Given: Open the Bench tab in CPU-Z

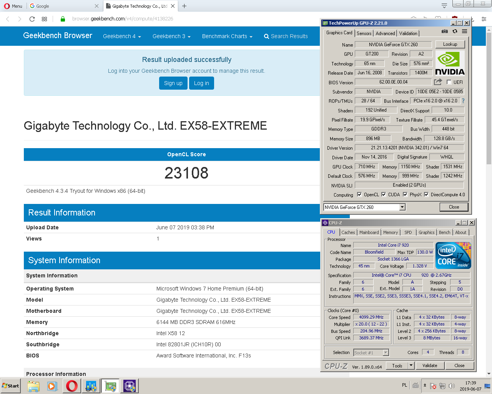Looking at the screenshot, I should pos(445,232).
